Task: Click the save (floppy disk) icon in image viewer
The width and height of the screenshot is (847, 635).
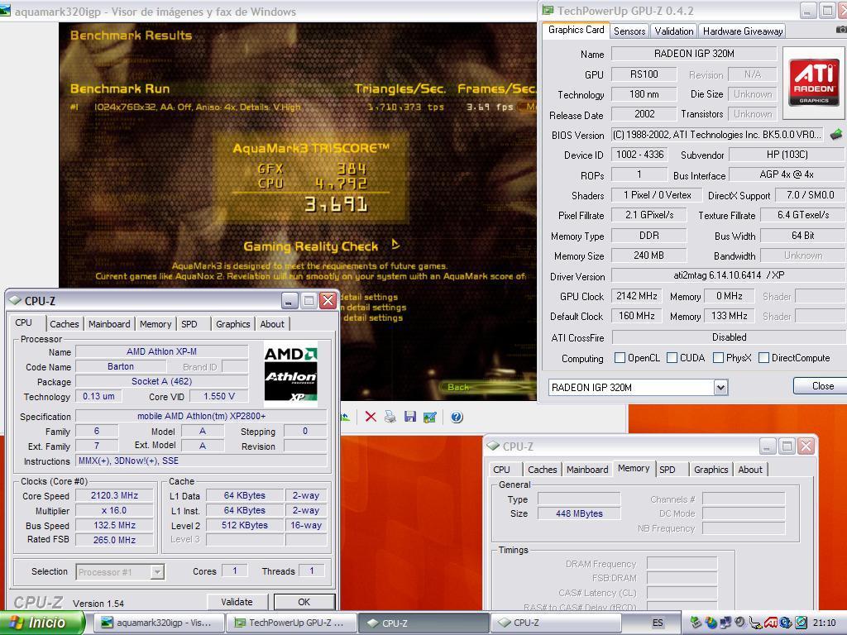Action: (410, 417)
